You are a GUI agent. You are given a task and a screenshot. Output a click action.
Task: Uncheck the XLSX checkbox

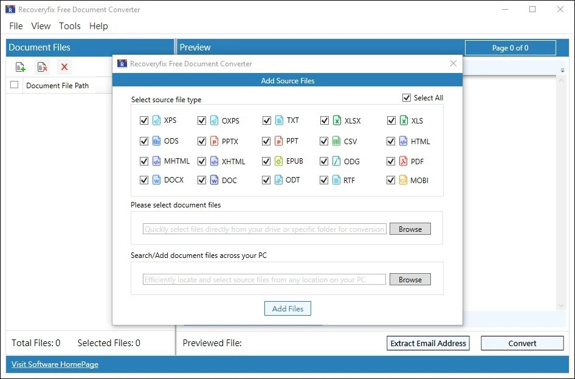(324, 120)
